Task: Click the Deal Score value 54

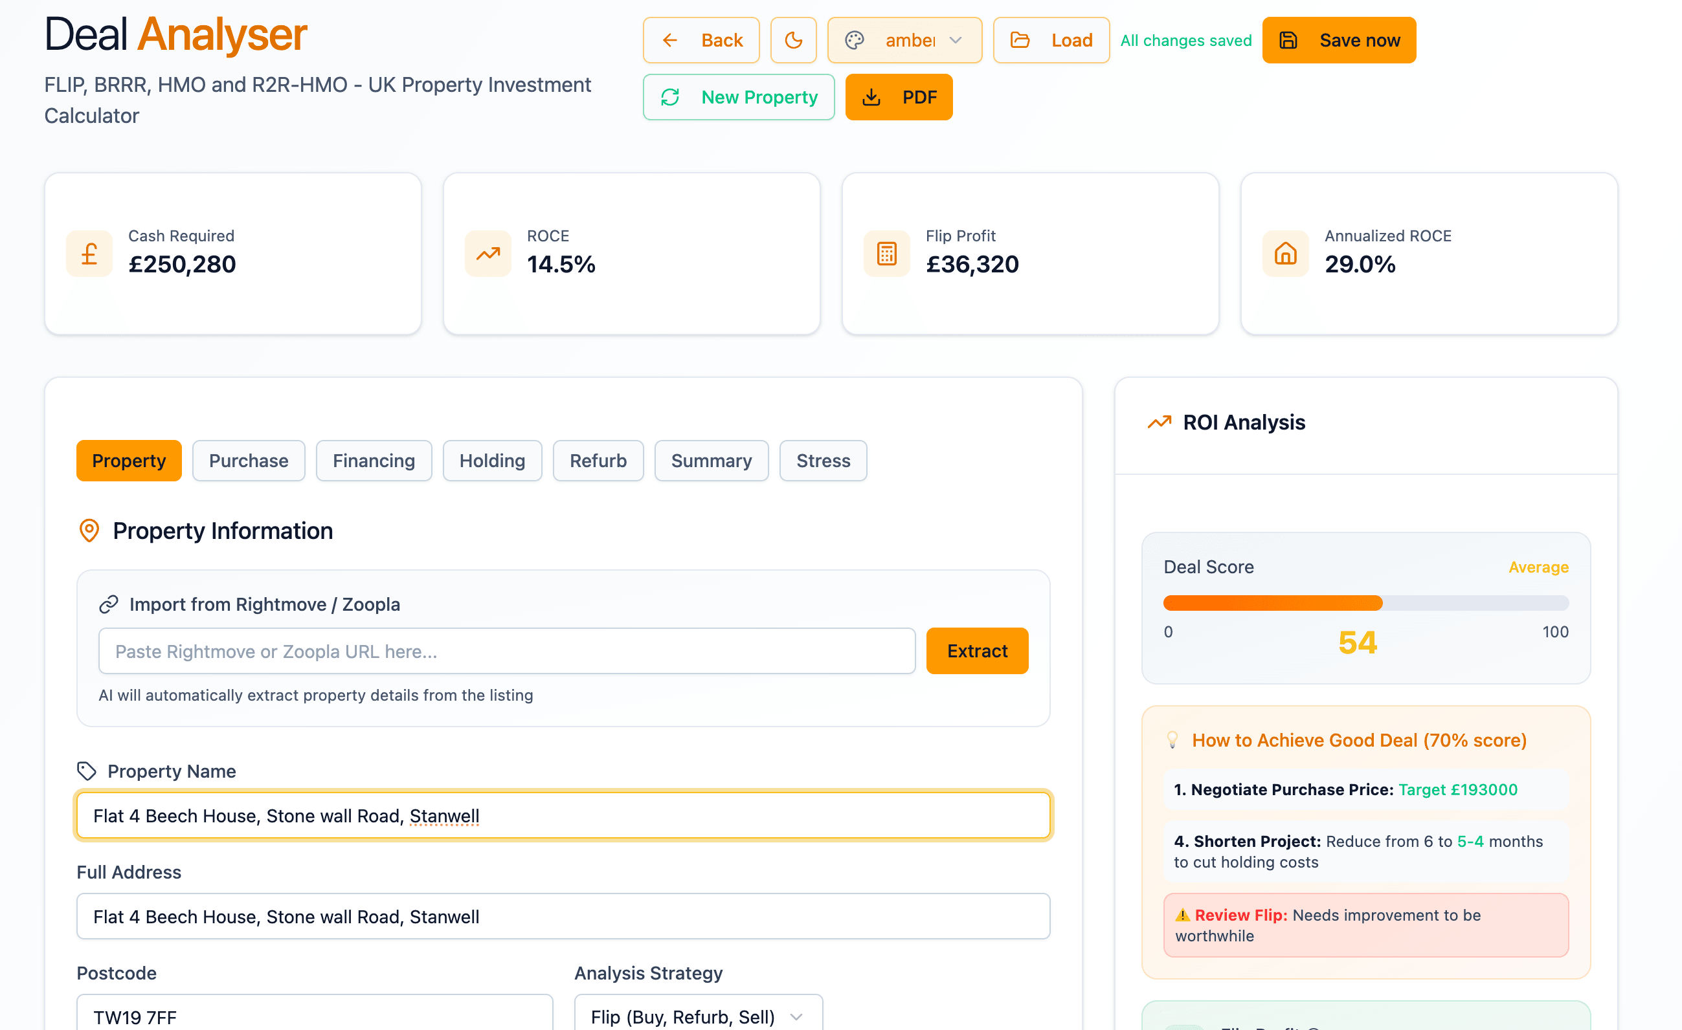Action: click(x=1358, y=642)
